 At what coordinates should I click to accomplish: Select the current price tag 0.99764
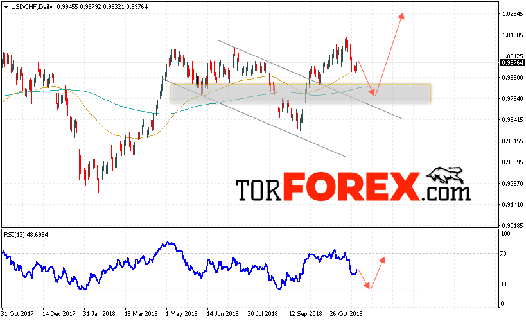(x=513, y=63)
